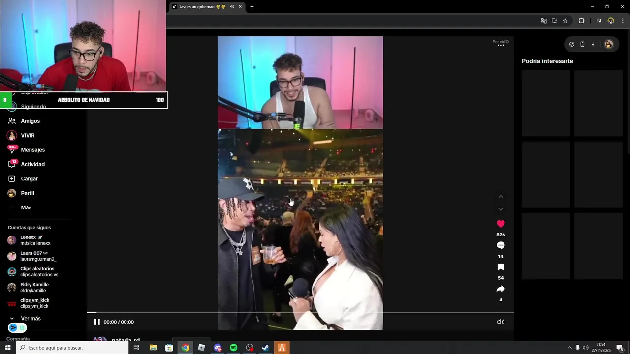The image size is (630, 354).
Task: Open clock and date 21:54
Action: click(x=601, y=348)
